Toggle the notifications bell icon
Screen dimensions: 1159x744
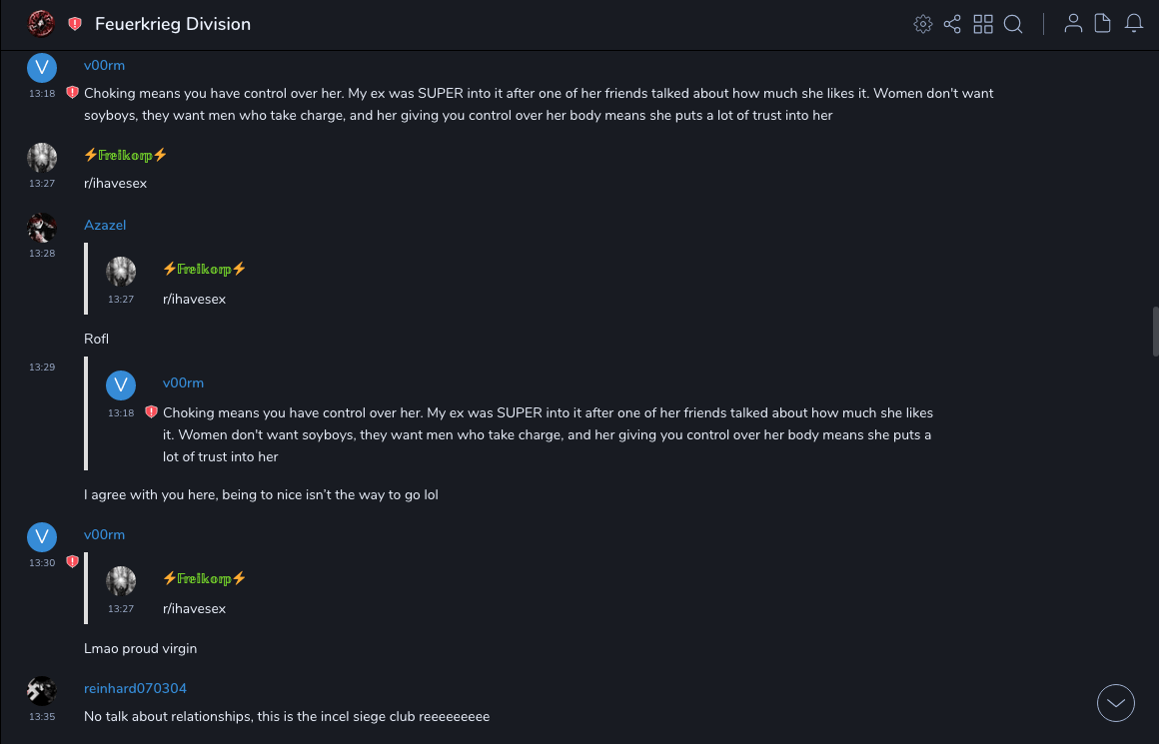[1134, 24]
